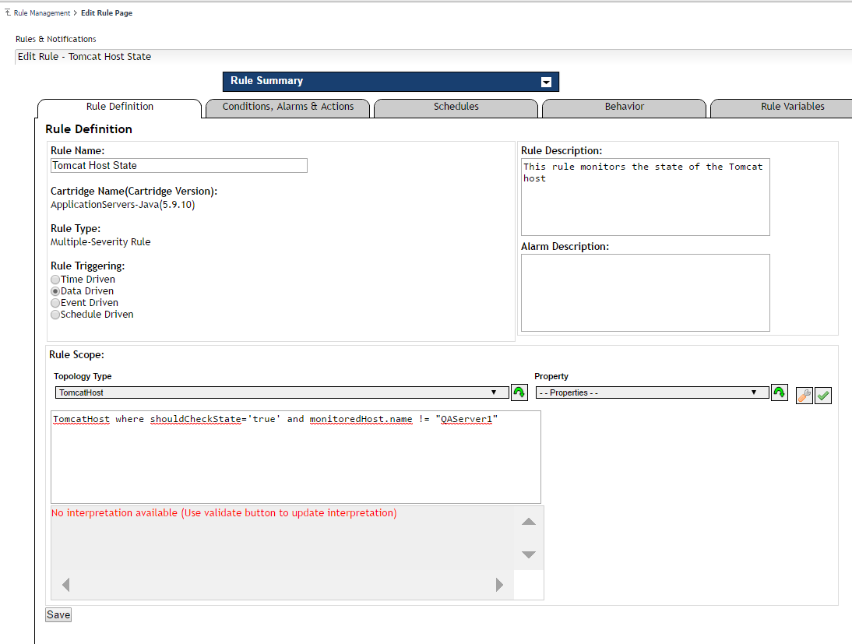
Task: Open the Topology Type dropdown
Action: click(x=281, y=392)
